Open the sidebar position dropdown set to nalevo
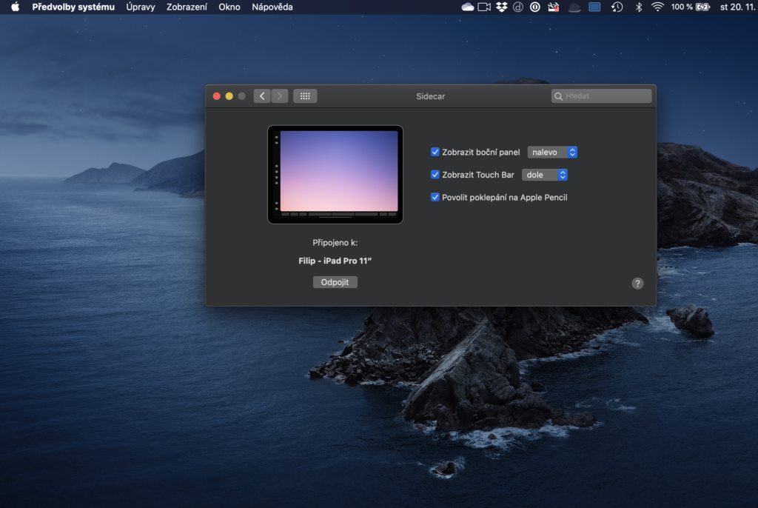The width and height of the screenshot is (758, 508). (x=552, y=152)
